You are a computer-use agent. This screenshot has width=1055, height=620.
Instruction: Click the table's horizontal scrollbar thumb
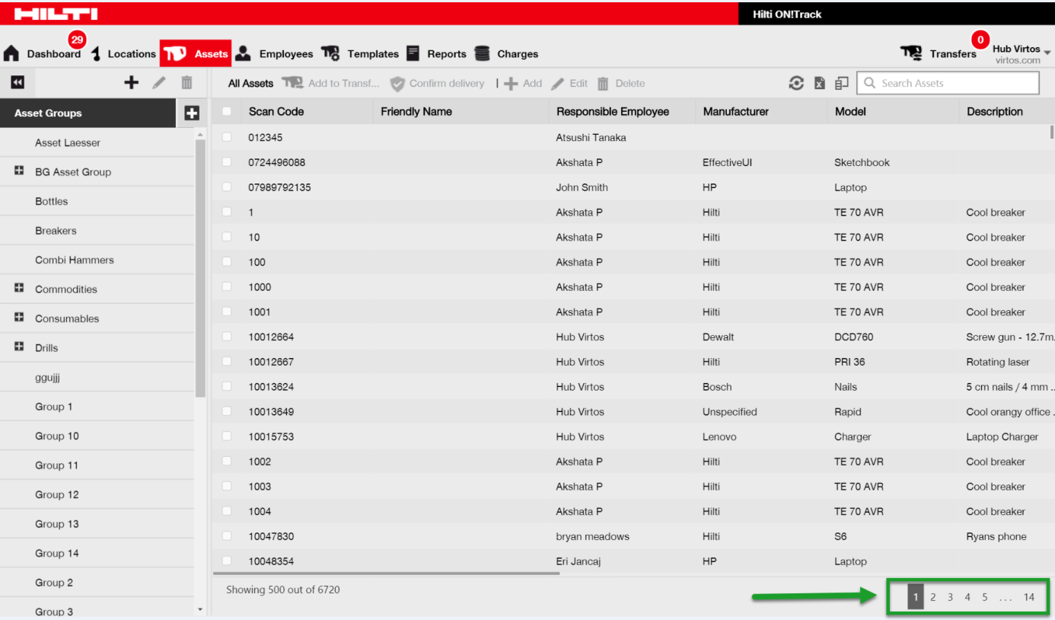[x=386, y=573]
